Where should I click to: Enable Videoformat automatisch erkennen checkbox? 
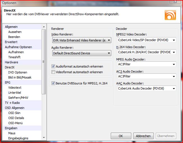click(53, 72)
